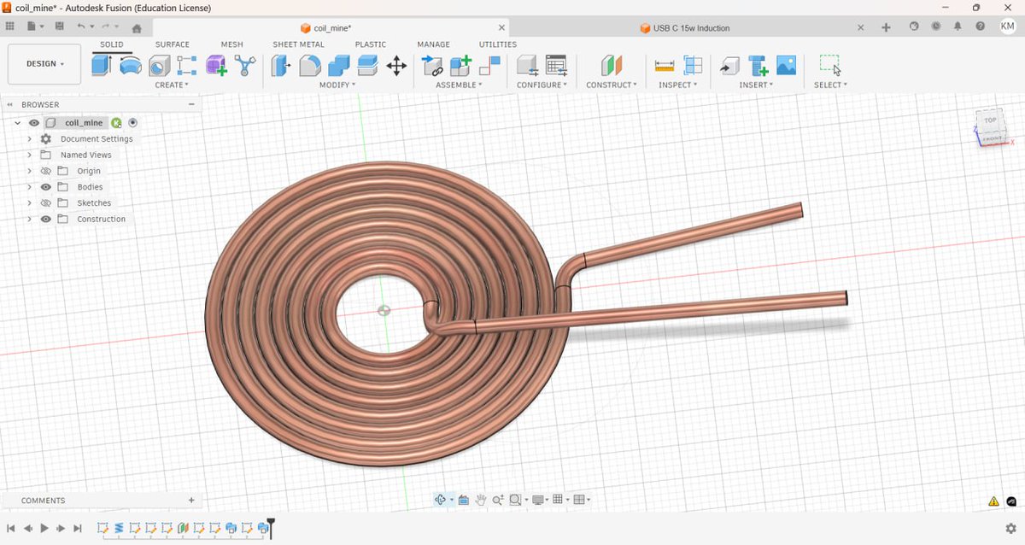Show the Sketches folder with eye icon
This screenshot has width=1025, height=545.
pos(46,203)
